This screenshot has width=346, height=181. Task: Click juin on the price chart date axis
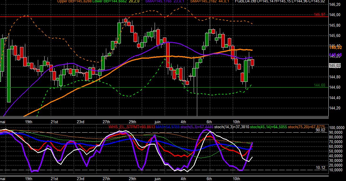158,122
